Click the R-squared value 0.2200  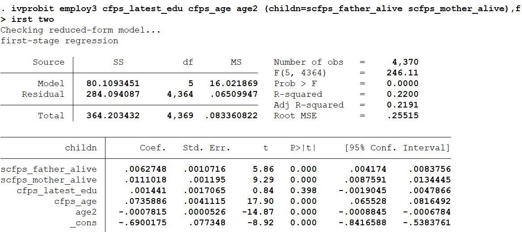pyautogui.click(x=403, y=94)
